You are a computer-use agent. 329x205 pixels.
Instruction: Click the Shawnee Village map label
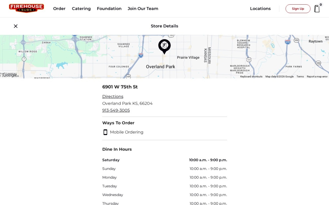124,45
